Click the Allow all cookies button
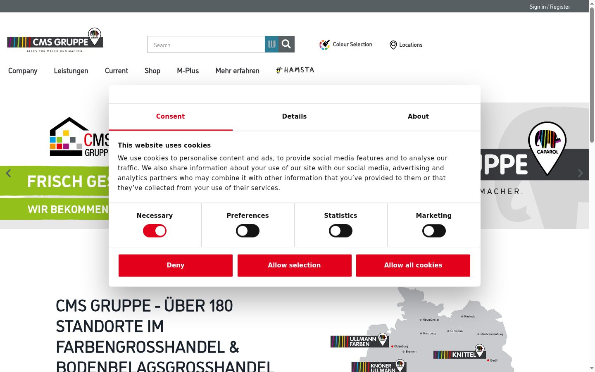The height and width of the screenshot is (372, 595). tap(413, 265)
